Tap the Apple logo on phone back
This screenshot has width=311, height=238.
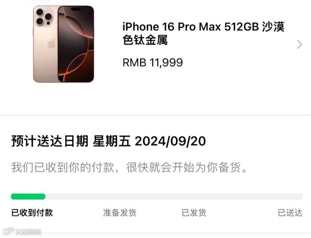point(51,43)
